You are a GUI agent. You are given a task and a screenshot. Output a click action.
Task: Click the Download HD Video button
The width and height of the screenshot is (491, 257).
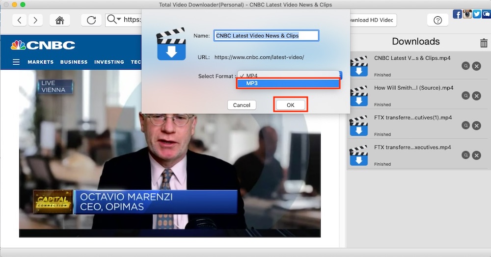pyautogui.click(x=373, y=20)
